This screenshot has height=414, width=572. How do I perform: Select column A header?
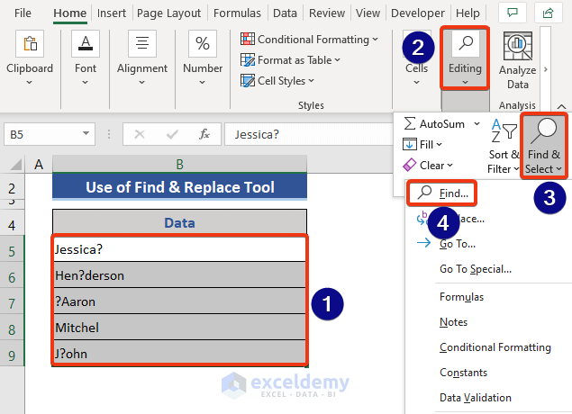(39, 165)
